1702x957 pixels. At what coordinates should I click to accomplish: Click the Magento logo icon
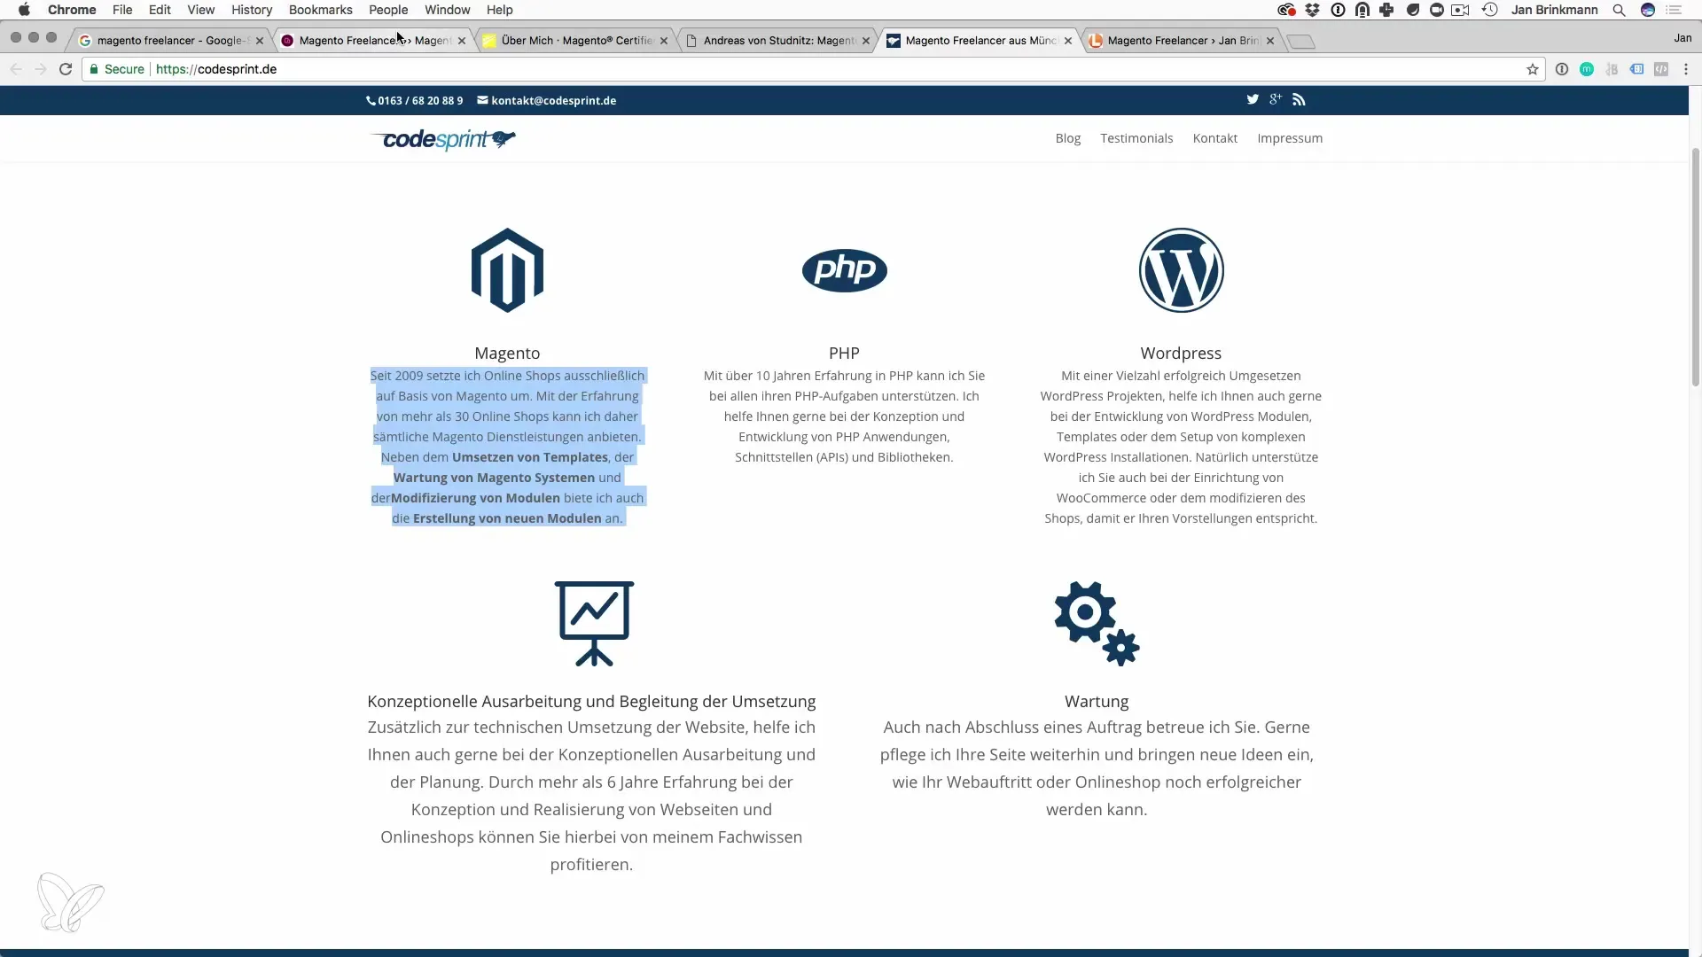507,270
